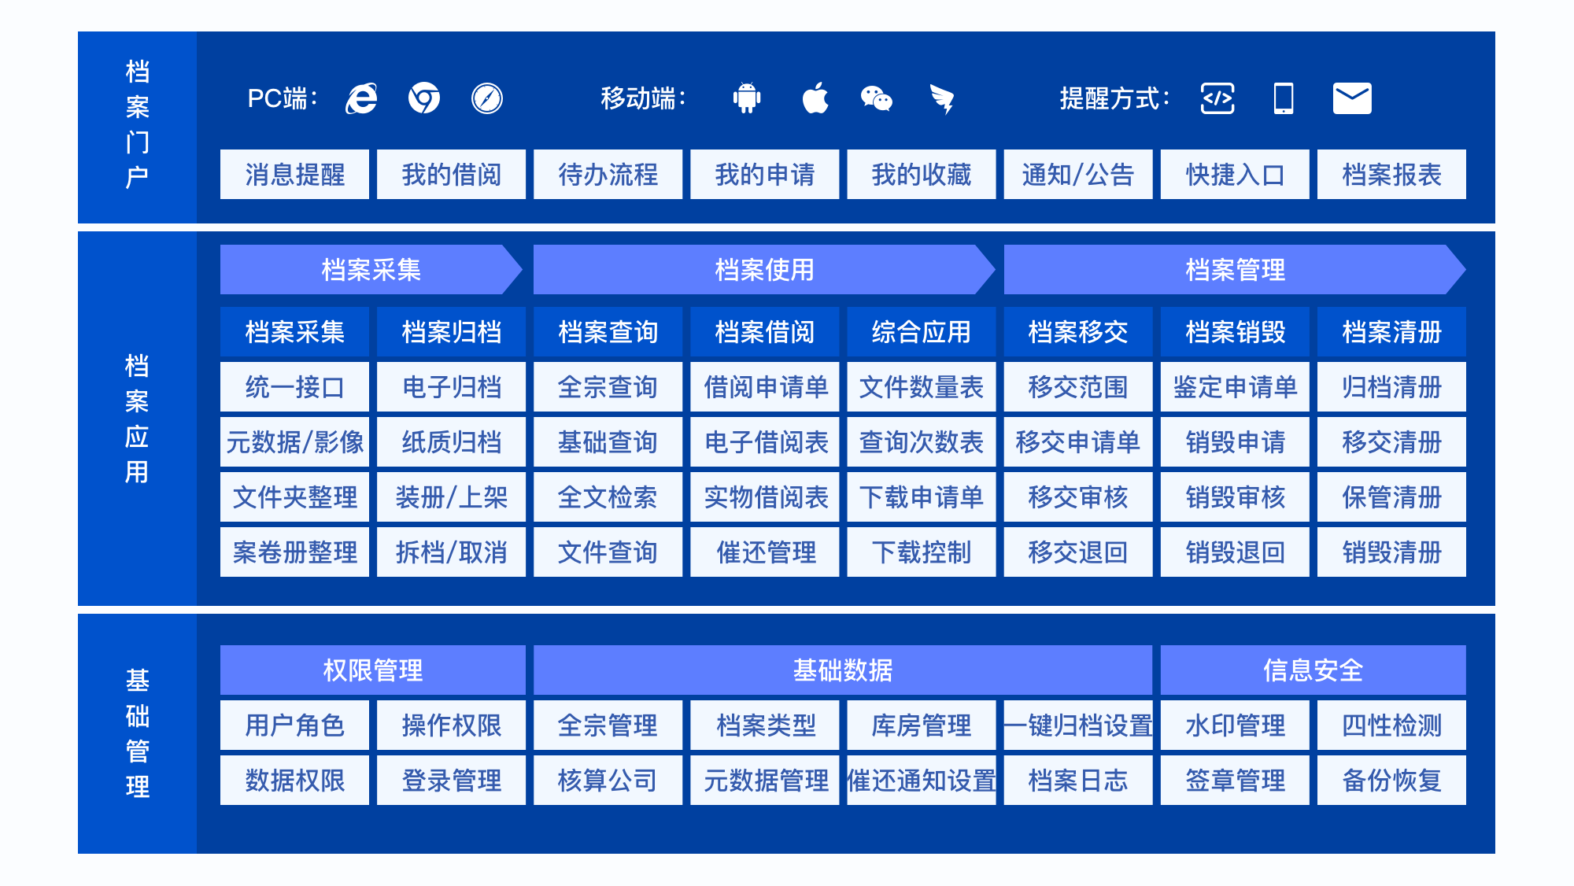Click the 催还通知设置 cell

[921, 780]
